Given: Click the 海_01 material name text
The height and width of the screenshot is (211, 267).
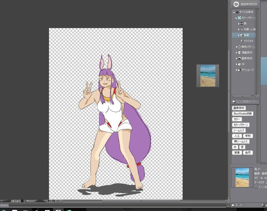Looking at the screenshot, I should coord(258,169).
